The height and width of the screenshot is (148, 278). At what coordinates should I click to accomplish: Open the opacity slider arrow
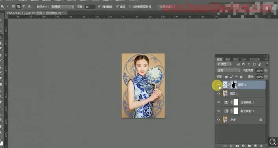[266, 70]
